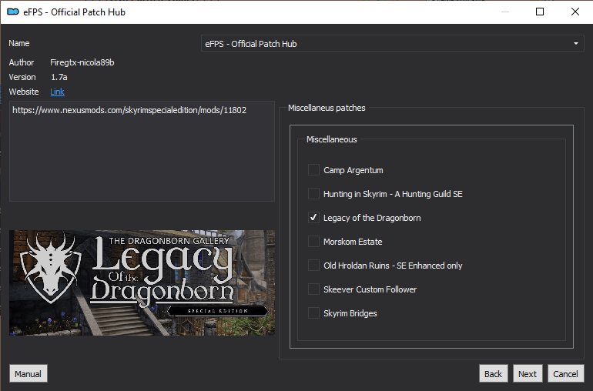Click the author name Firegtx-nicola89b
This screenshot has height=391, width=593.
pos(82,62)
